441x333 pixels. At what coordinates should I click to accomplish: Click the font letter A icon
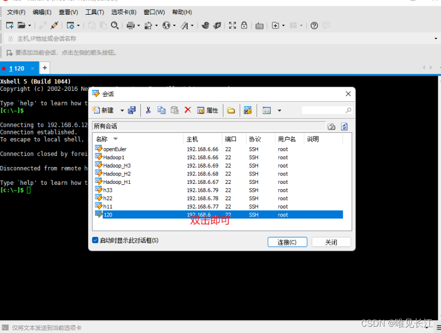click(x=184, y=26)
